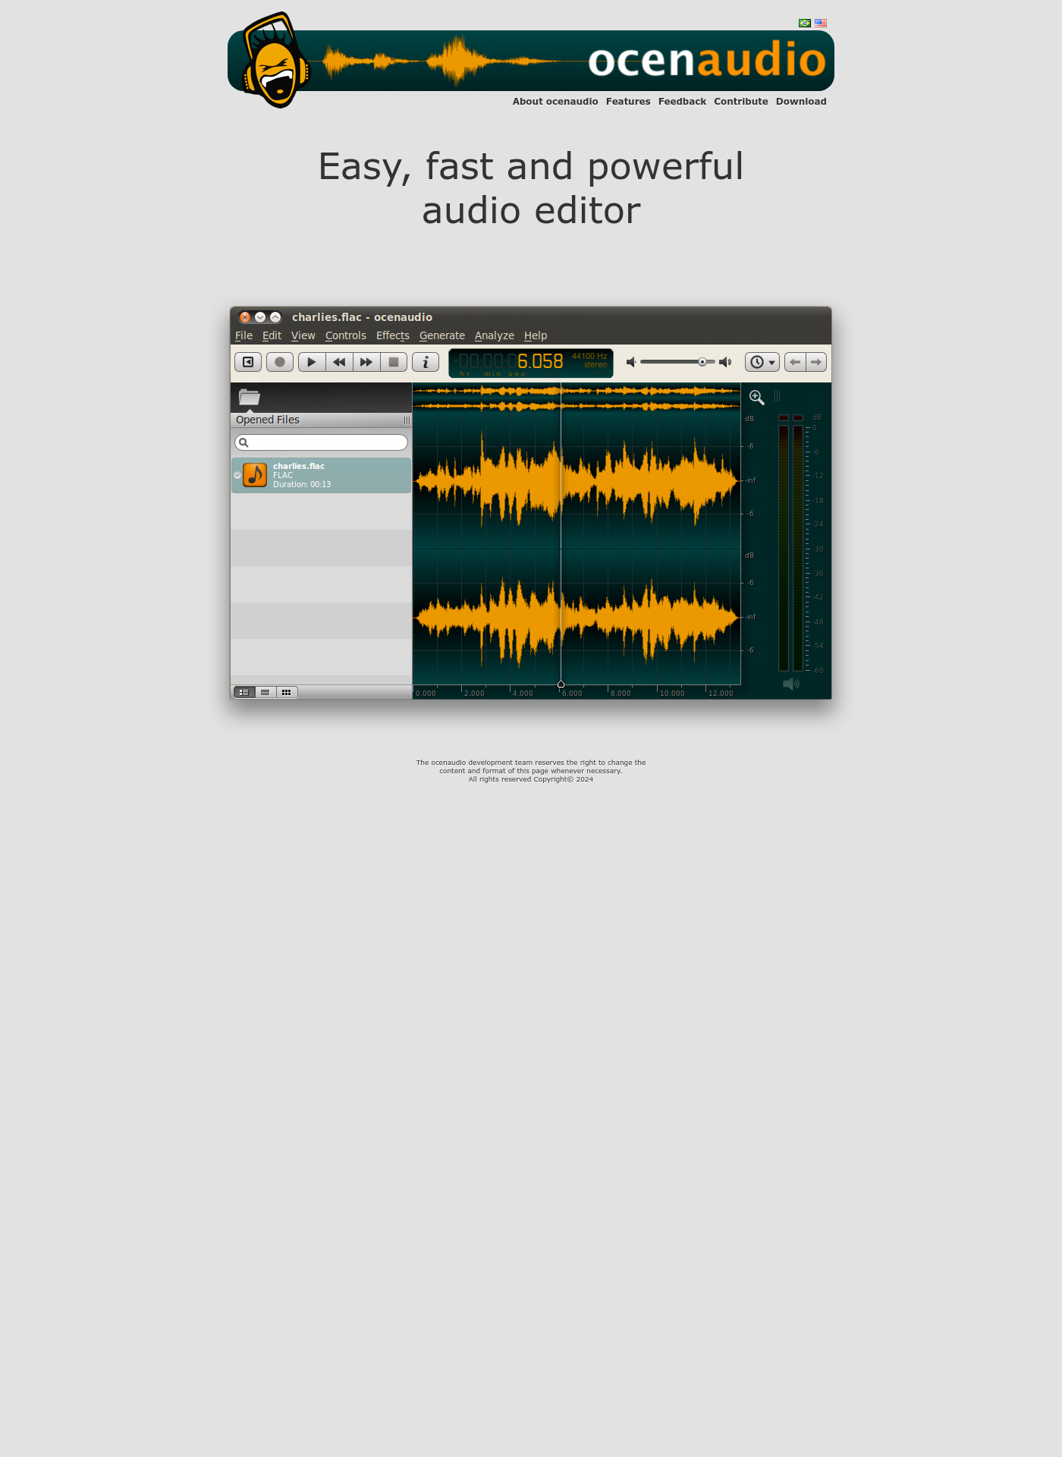Select charlies.flac in the Opened Files list
Image resolution: width=1062 pixels, height=1457 pixels.
point(321,475)
